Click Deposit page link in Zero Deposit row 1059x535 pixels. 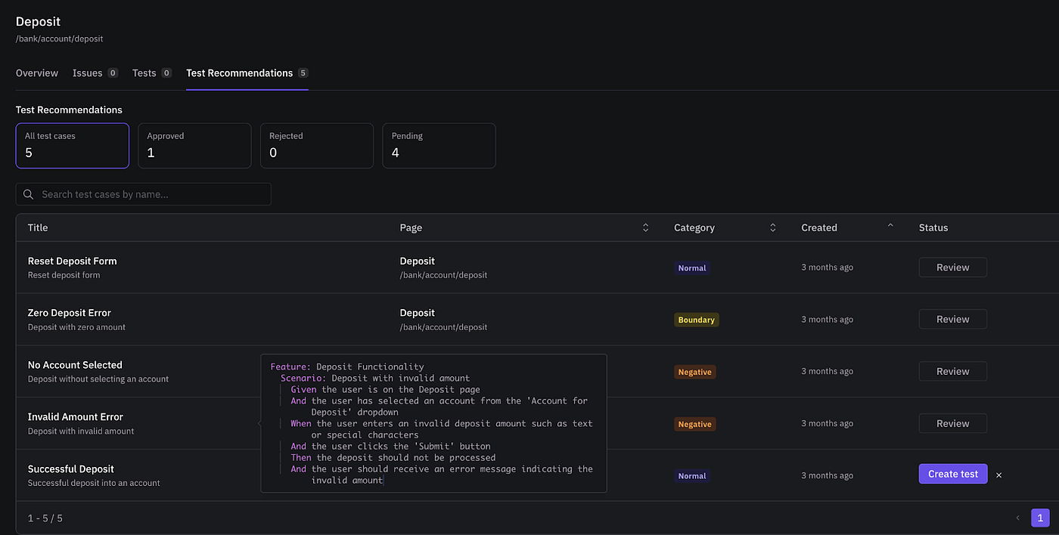(x=418, y=313)
